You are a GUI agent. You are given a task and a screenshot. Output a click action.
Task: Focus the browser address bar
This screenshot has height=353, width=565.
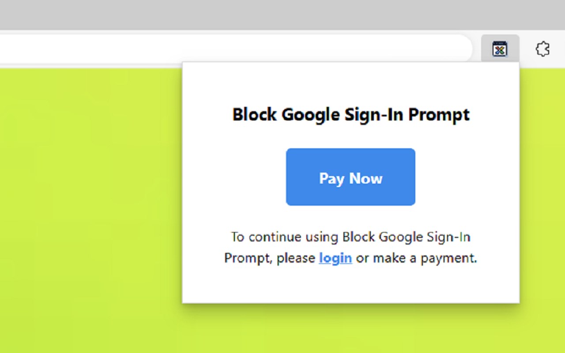pos(221,49)
